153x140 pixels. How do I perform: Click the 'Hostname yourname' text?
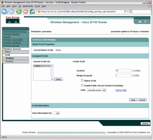pos(41,32)
